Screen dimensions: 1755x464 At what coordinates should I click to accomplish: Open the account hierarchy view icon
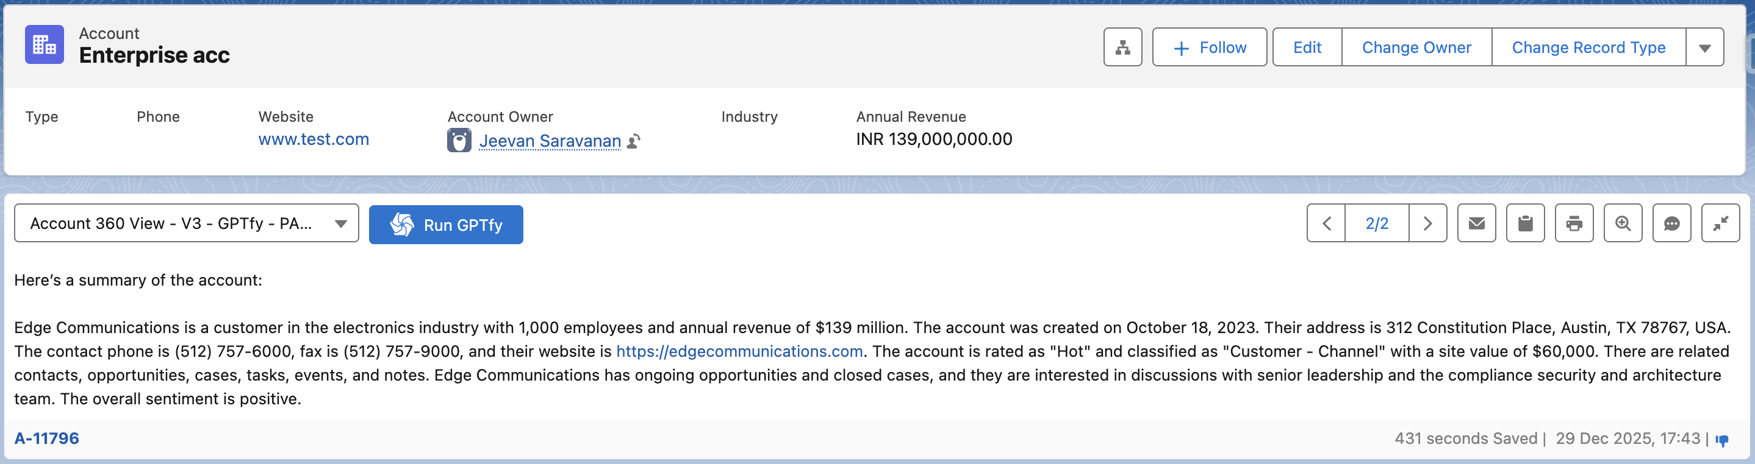pyautogui.click(x=1122, y=47)
